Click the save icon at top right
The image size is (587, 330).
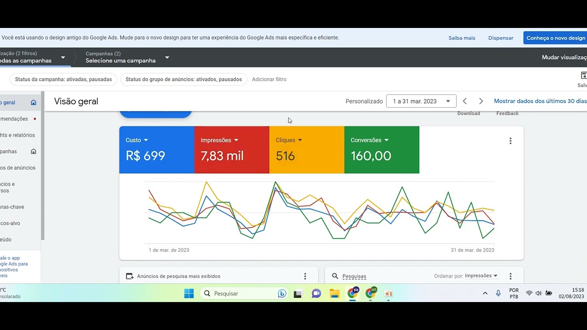[583, 76]
